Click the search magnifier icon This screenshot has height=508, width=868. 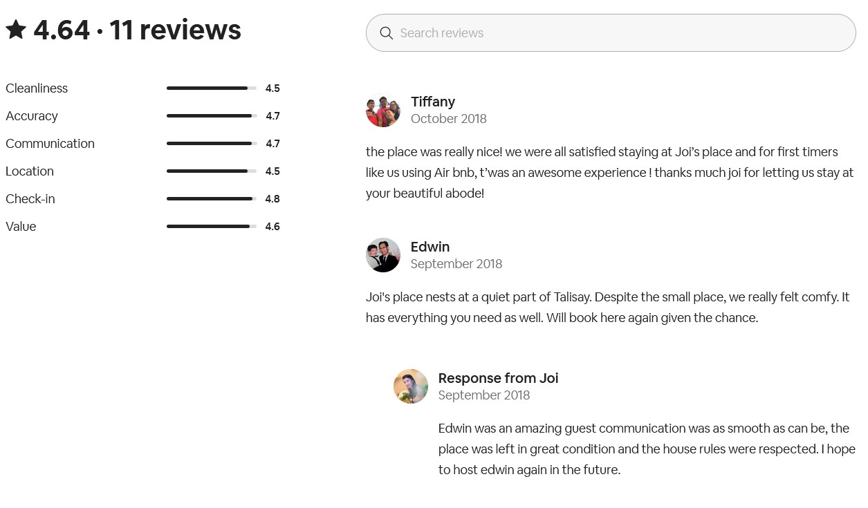pyautogui.click(x=387, y=33)
